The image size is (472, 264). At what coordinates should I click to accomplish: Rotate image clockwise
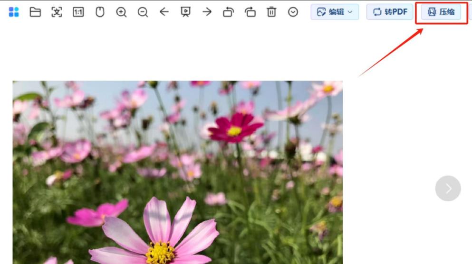pyautogui.click(x=250, y=12)
